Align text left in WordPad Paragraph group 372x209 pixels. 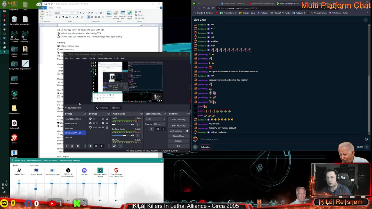click(x=89, y=17)
